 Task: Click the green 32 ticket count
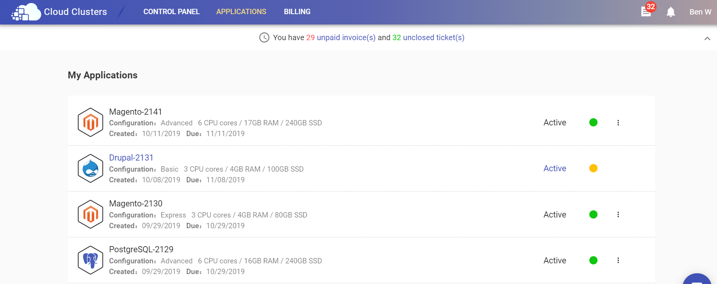coord(396,37)
